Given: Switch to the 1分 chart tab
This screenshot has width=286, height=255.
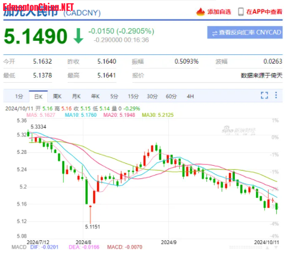Looking at the screenshot, I should click(x=19, y=96).
